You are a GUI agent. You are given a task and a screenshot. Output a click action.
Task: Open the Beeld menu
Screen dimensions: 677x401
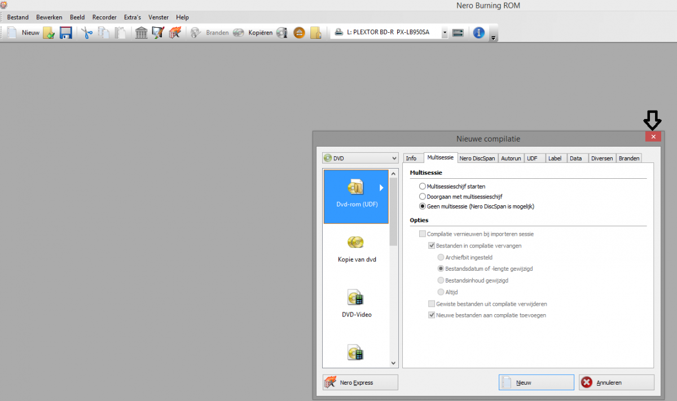point(77,17)
